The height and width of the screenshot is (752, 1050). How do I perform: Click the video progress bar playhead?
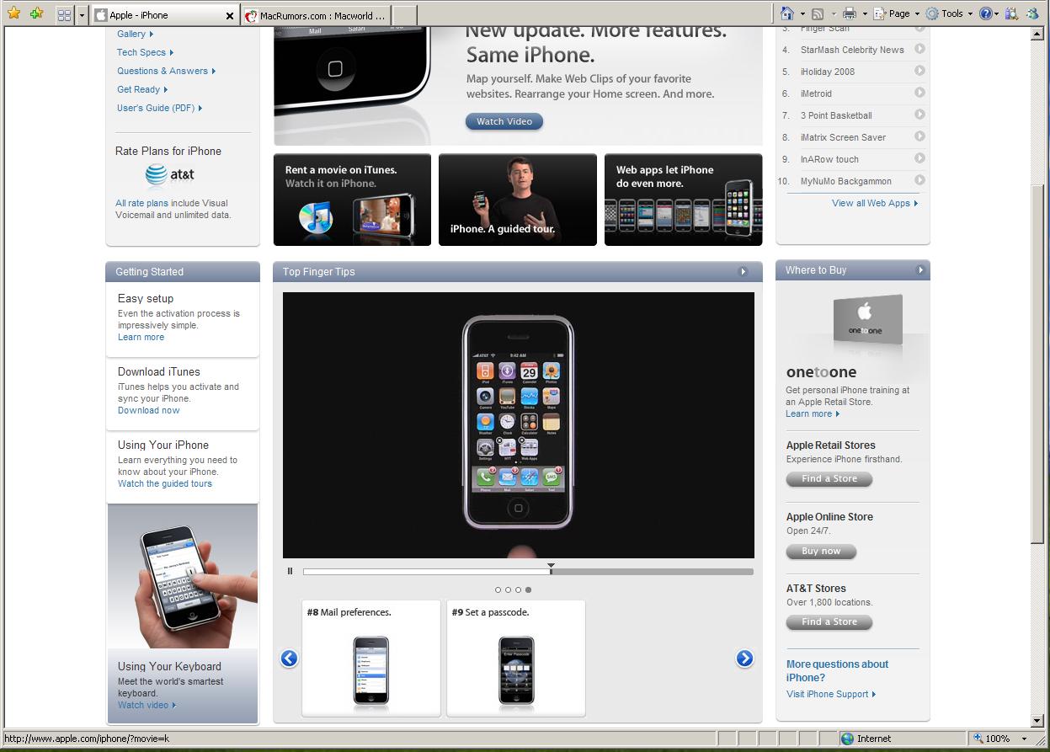point(551,568)
